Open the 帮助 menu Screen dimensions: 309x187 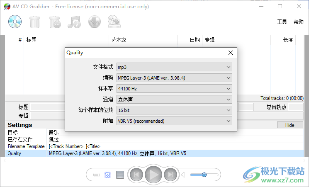coord(298,22)
